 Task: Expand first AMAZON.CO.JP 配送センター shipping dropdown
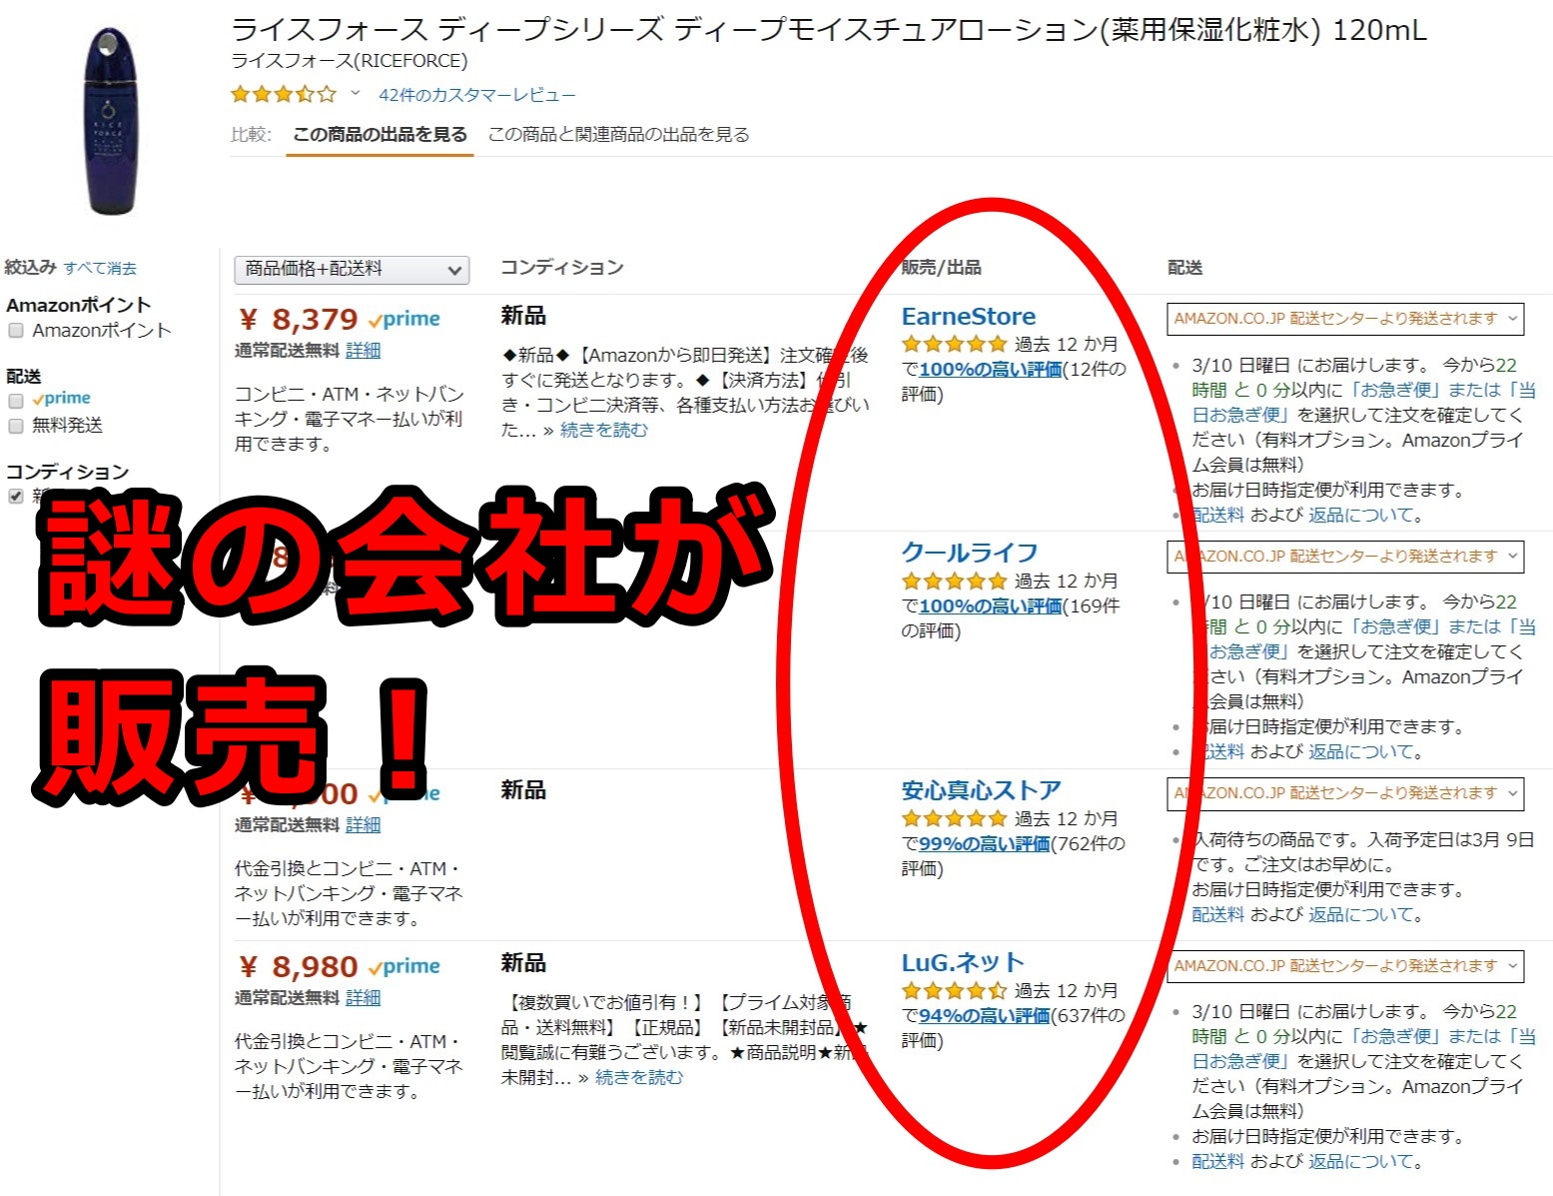click(x=1345, y=319)
